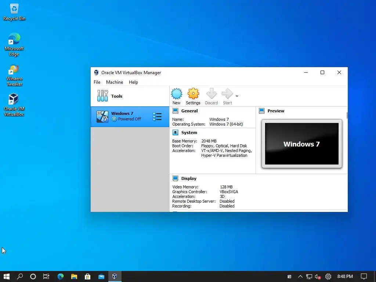Click the network tray icon
The height and width of the screenshot is (282, 376).
tap(309, 276)
